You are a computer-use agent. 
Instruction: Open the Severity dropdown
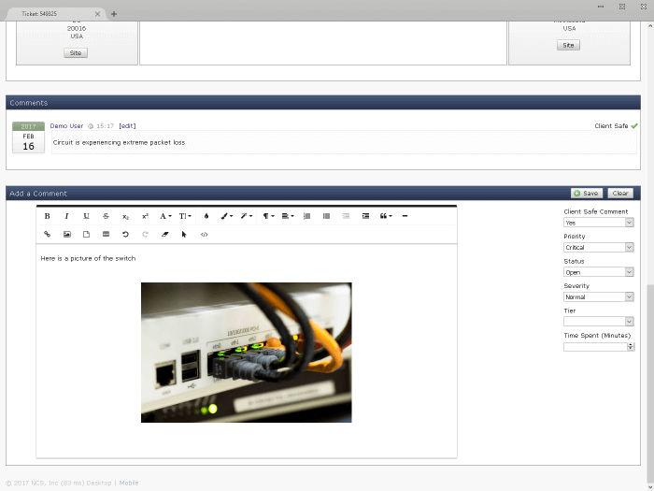(x=598, y=296)
